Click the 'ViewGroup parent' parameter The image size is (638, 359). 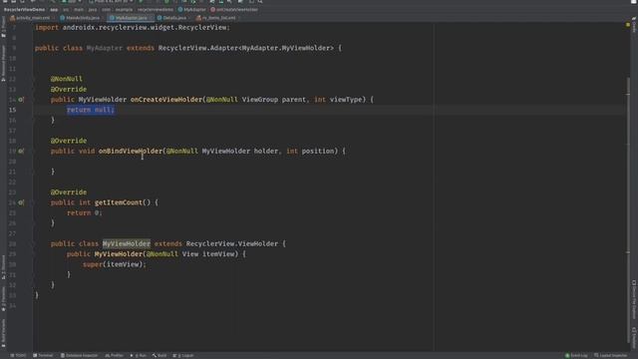point(274,100)
